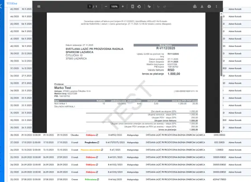Viewport: 251px width, 182px height.
Task: Refresh status of Pregledano invoice 27/2025
Action: click(98, 143)
